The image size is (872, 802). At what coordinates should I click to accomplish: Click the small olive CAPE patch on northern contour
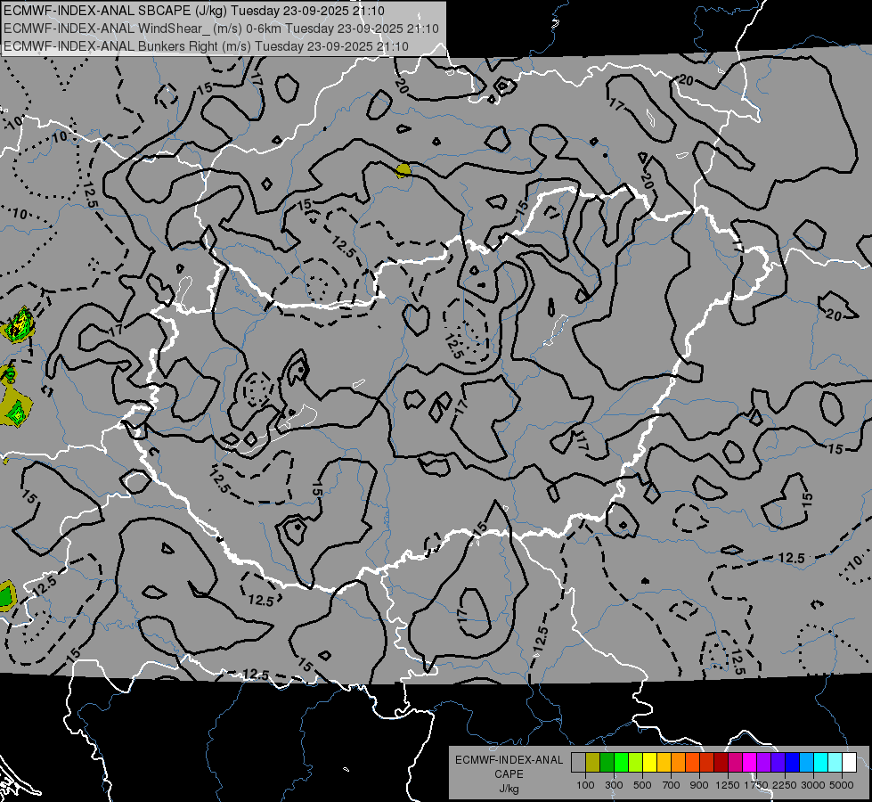coord(403,169)
